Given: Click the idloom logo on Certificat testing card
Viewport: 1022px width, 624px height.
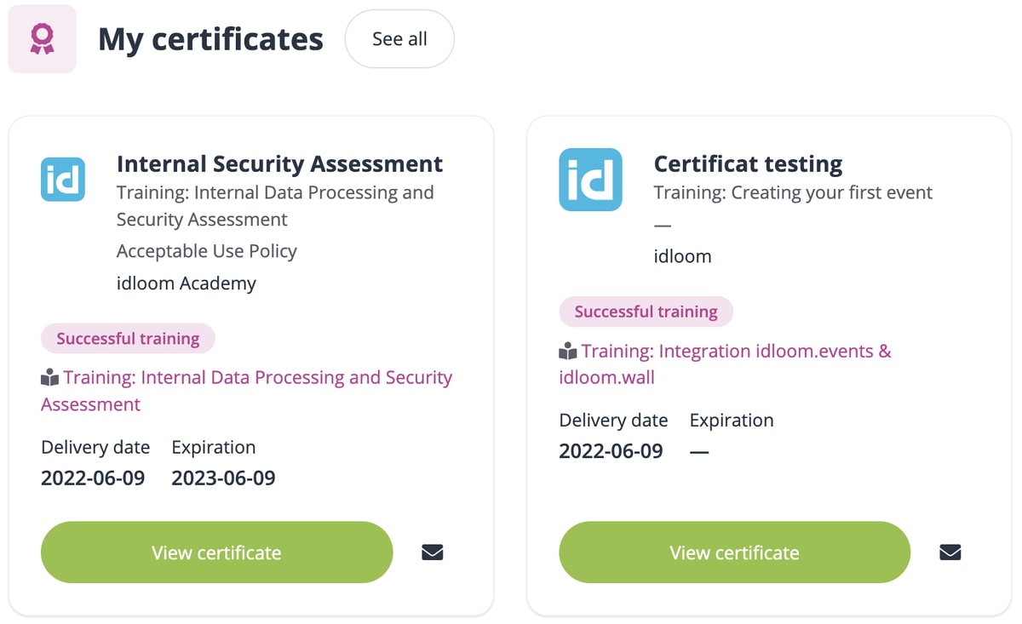Looking at the screenshot, I should point(590,179).
